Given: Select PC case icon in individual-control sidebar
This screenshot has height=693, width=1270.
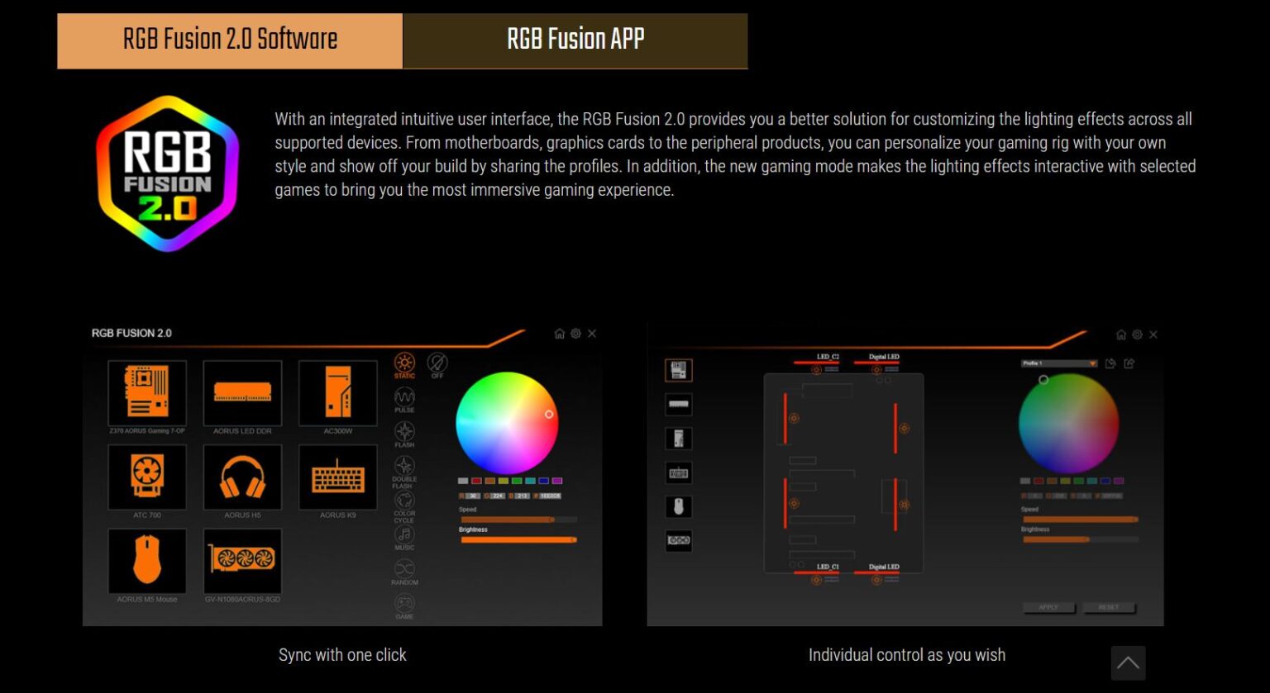Looking at the screenshot, I should tap(679, 439).
